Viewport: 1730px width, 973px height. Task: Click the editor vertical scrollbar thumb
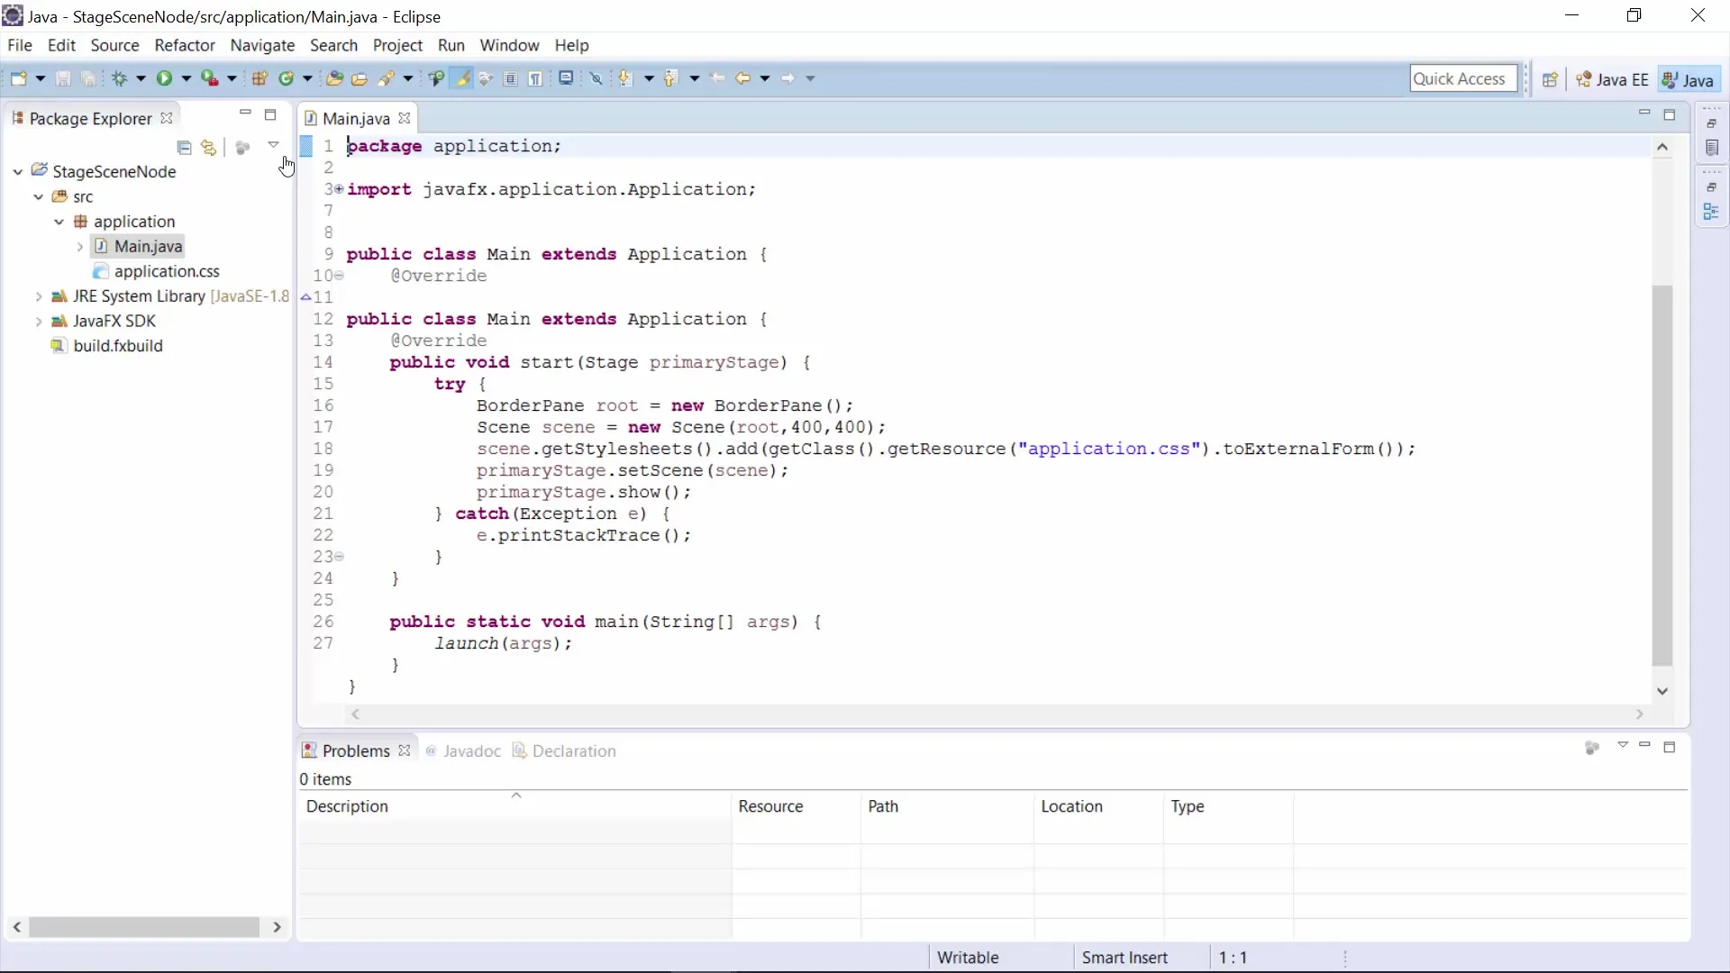pos(1662,476)
